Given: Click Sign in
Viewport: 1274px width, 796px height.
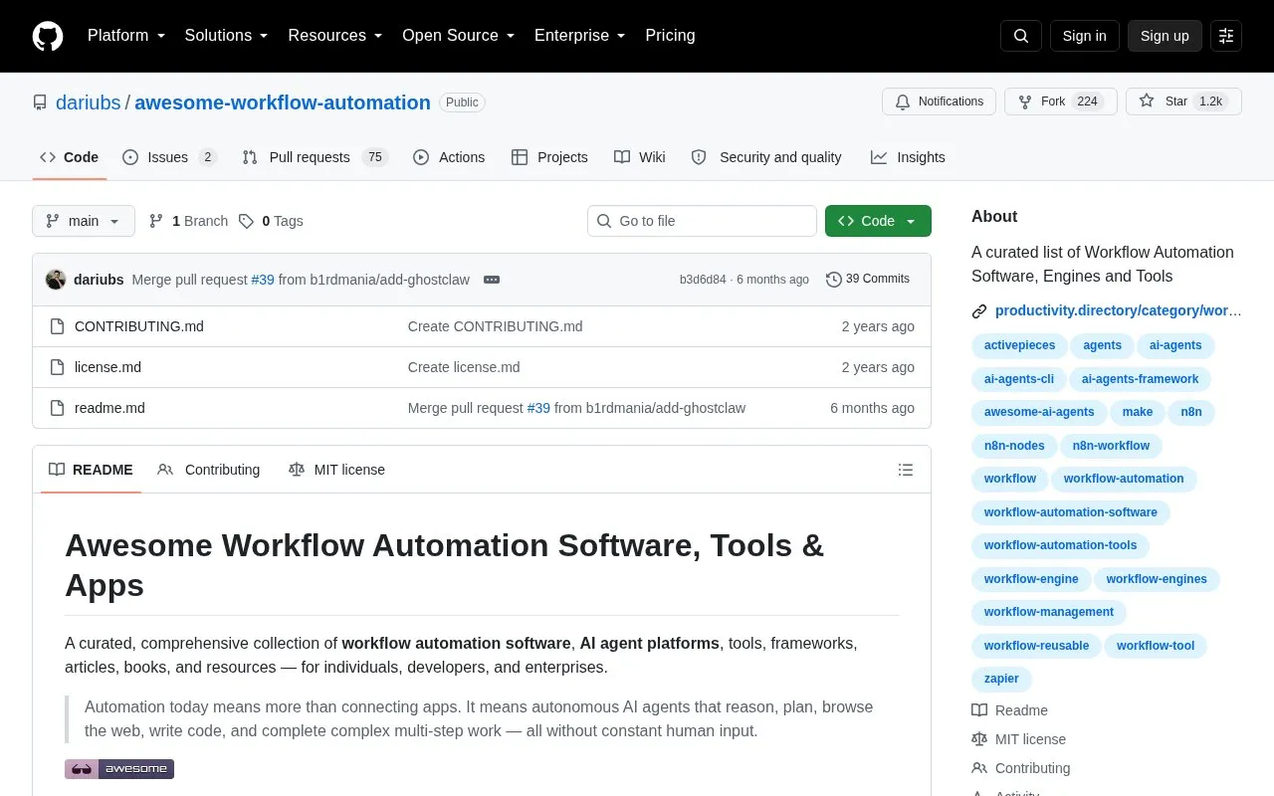Looking at the screenshot, I should tap(1084, 36).
